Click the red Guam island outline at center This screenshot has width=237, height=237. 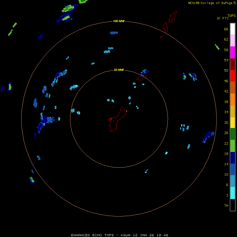[118, 119]
